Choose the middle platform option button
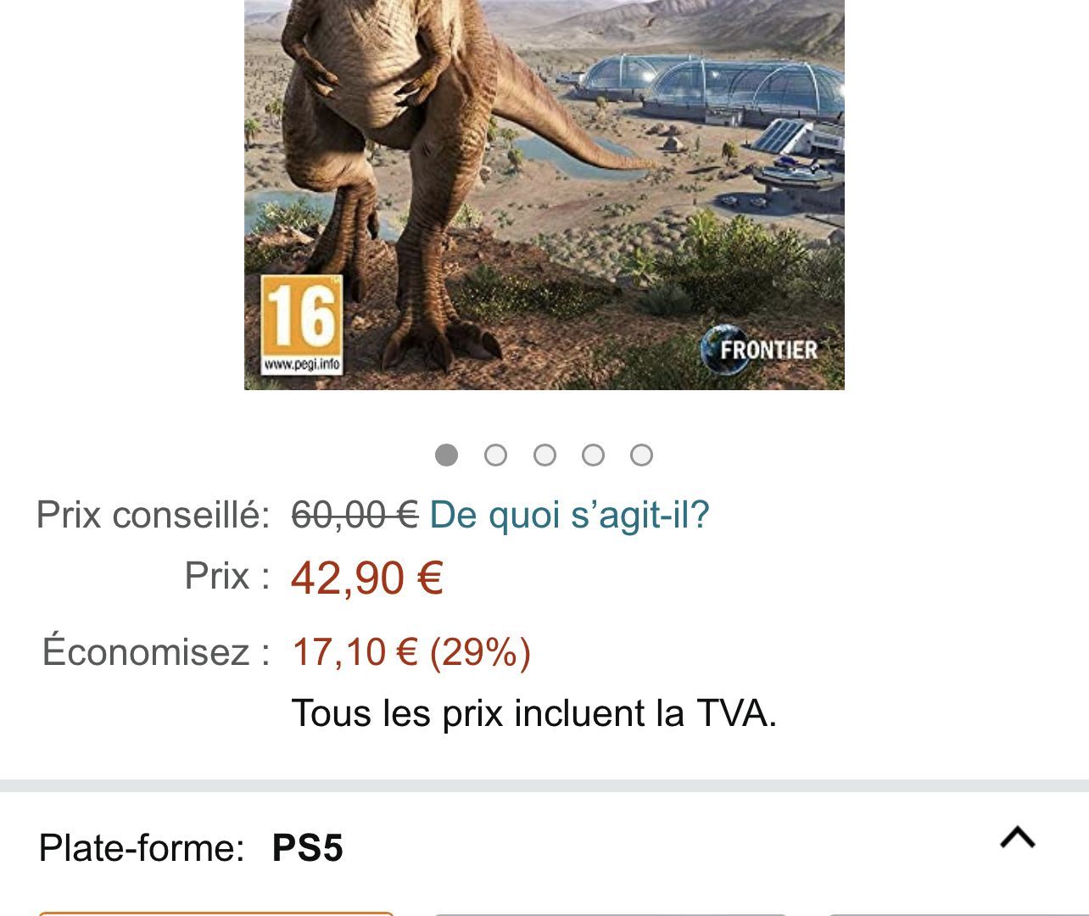Image resolution: width=1089 pixels, height=916 pixels. click(x=611, y=914)
